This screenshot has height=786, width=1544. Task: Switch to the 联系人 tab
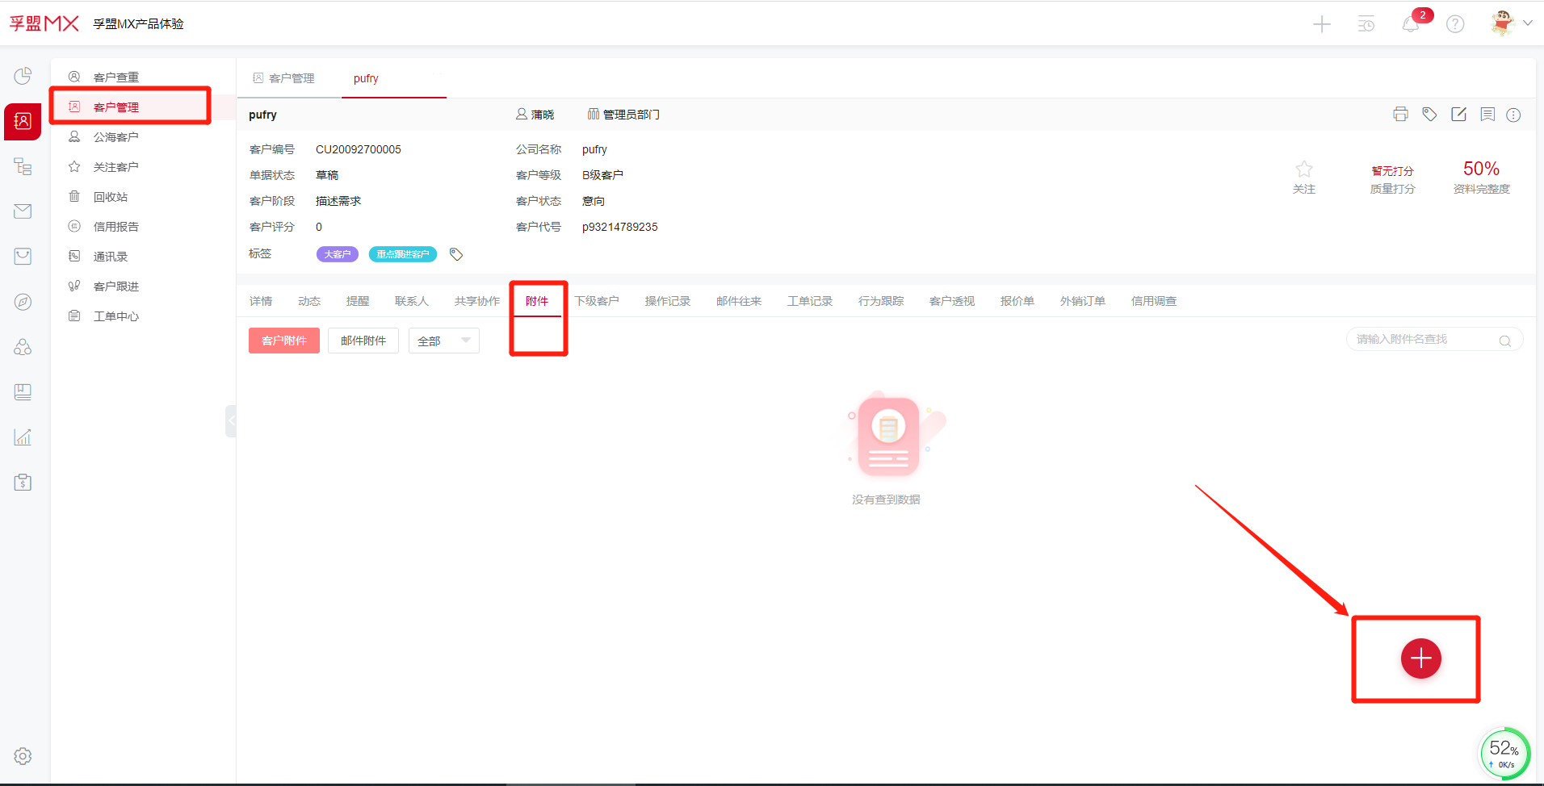click(411, 301)
